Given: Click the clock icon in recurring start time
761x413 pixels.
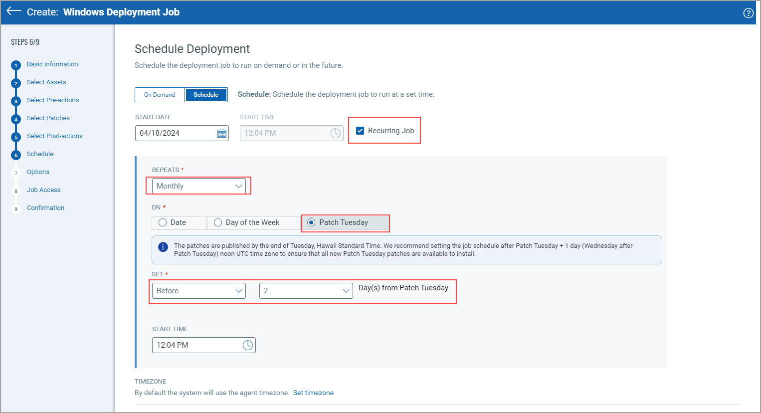Looking at the screenshot, I should pos(248,345).
